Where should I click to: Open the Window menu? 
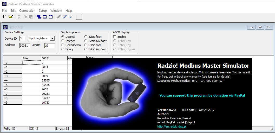[56, 11]
